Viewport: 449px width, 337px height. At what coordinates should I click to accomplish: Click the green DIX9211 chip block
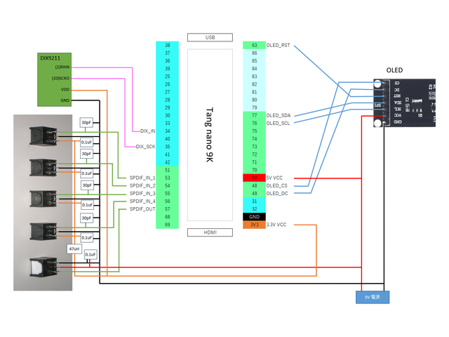coord(55,80)
